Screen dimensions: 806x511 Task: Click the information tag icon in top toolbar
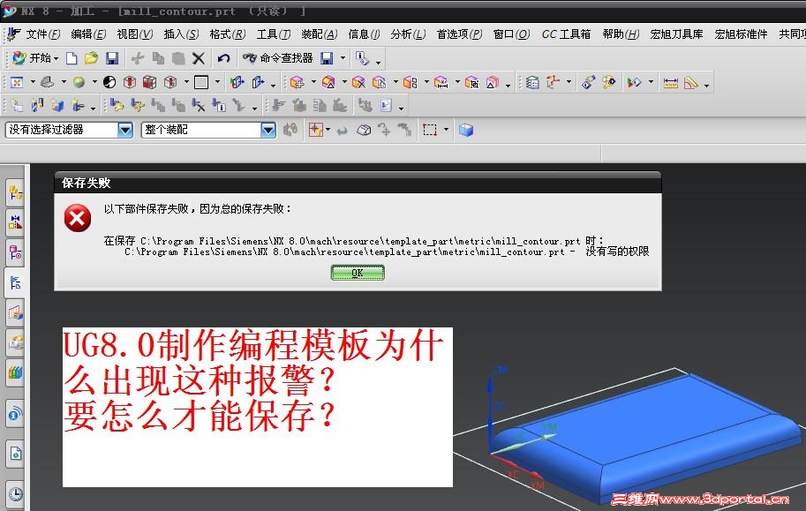tap(363, 58)
